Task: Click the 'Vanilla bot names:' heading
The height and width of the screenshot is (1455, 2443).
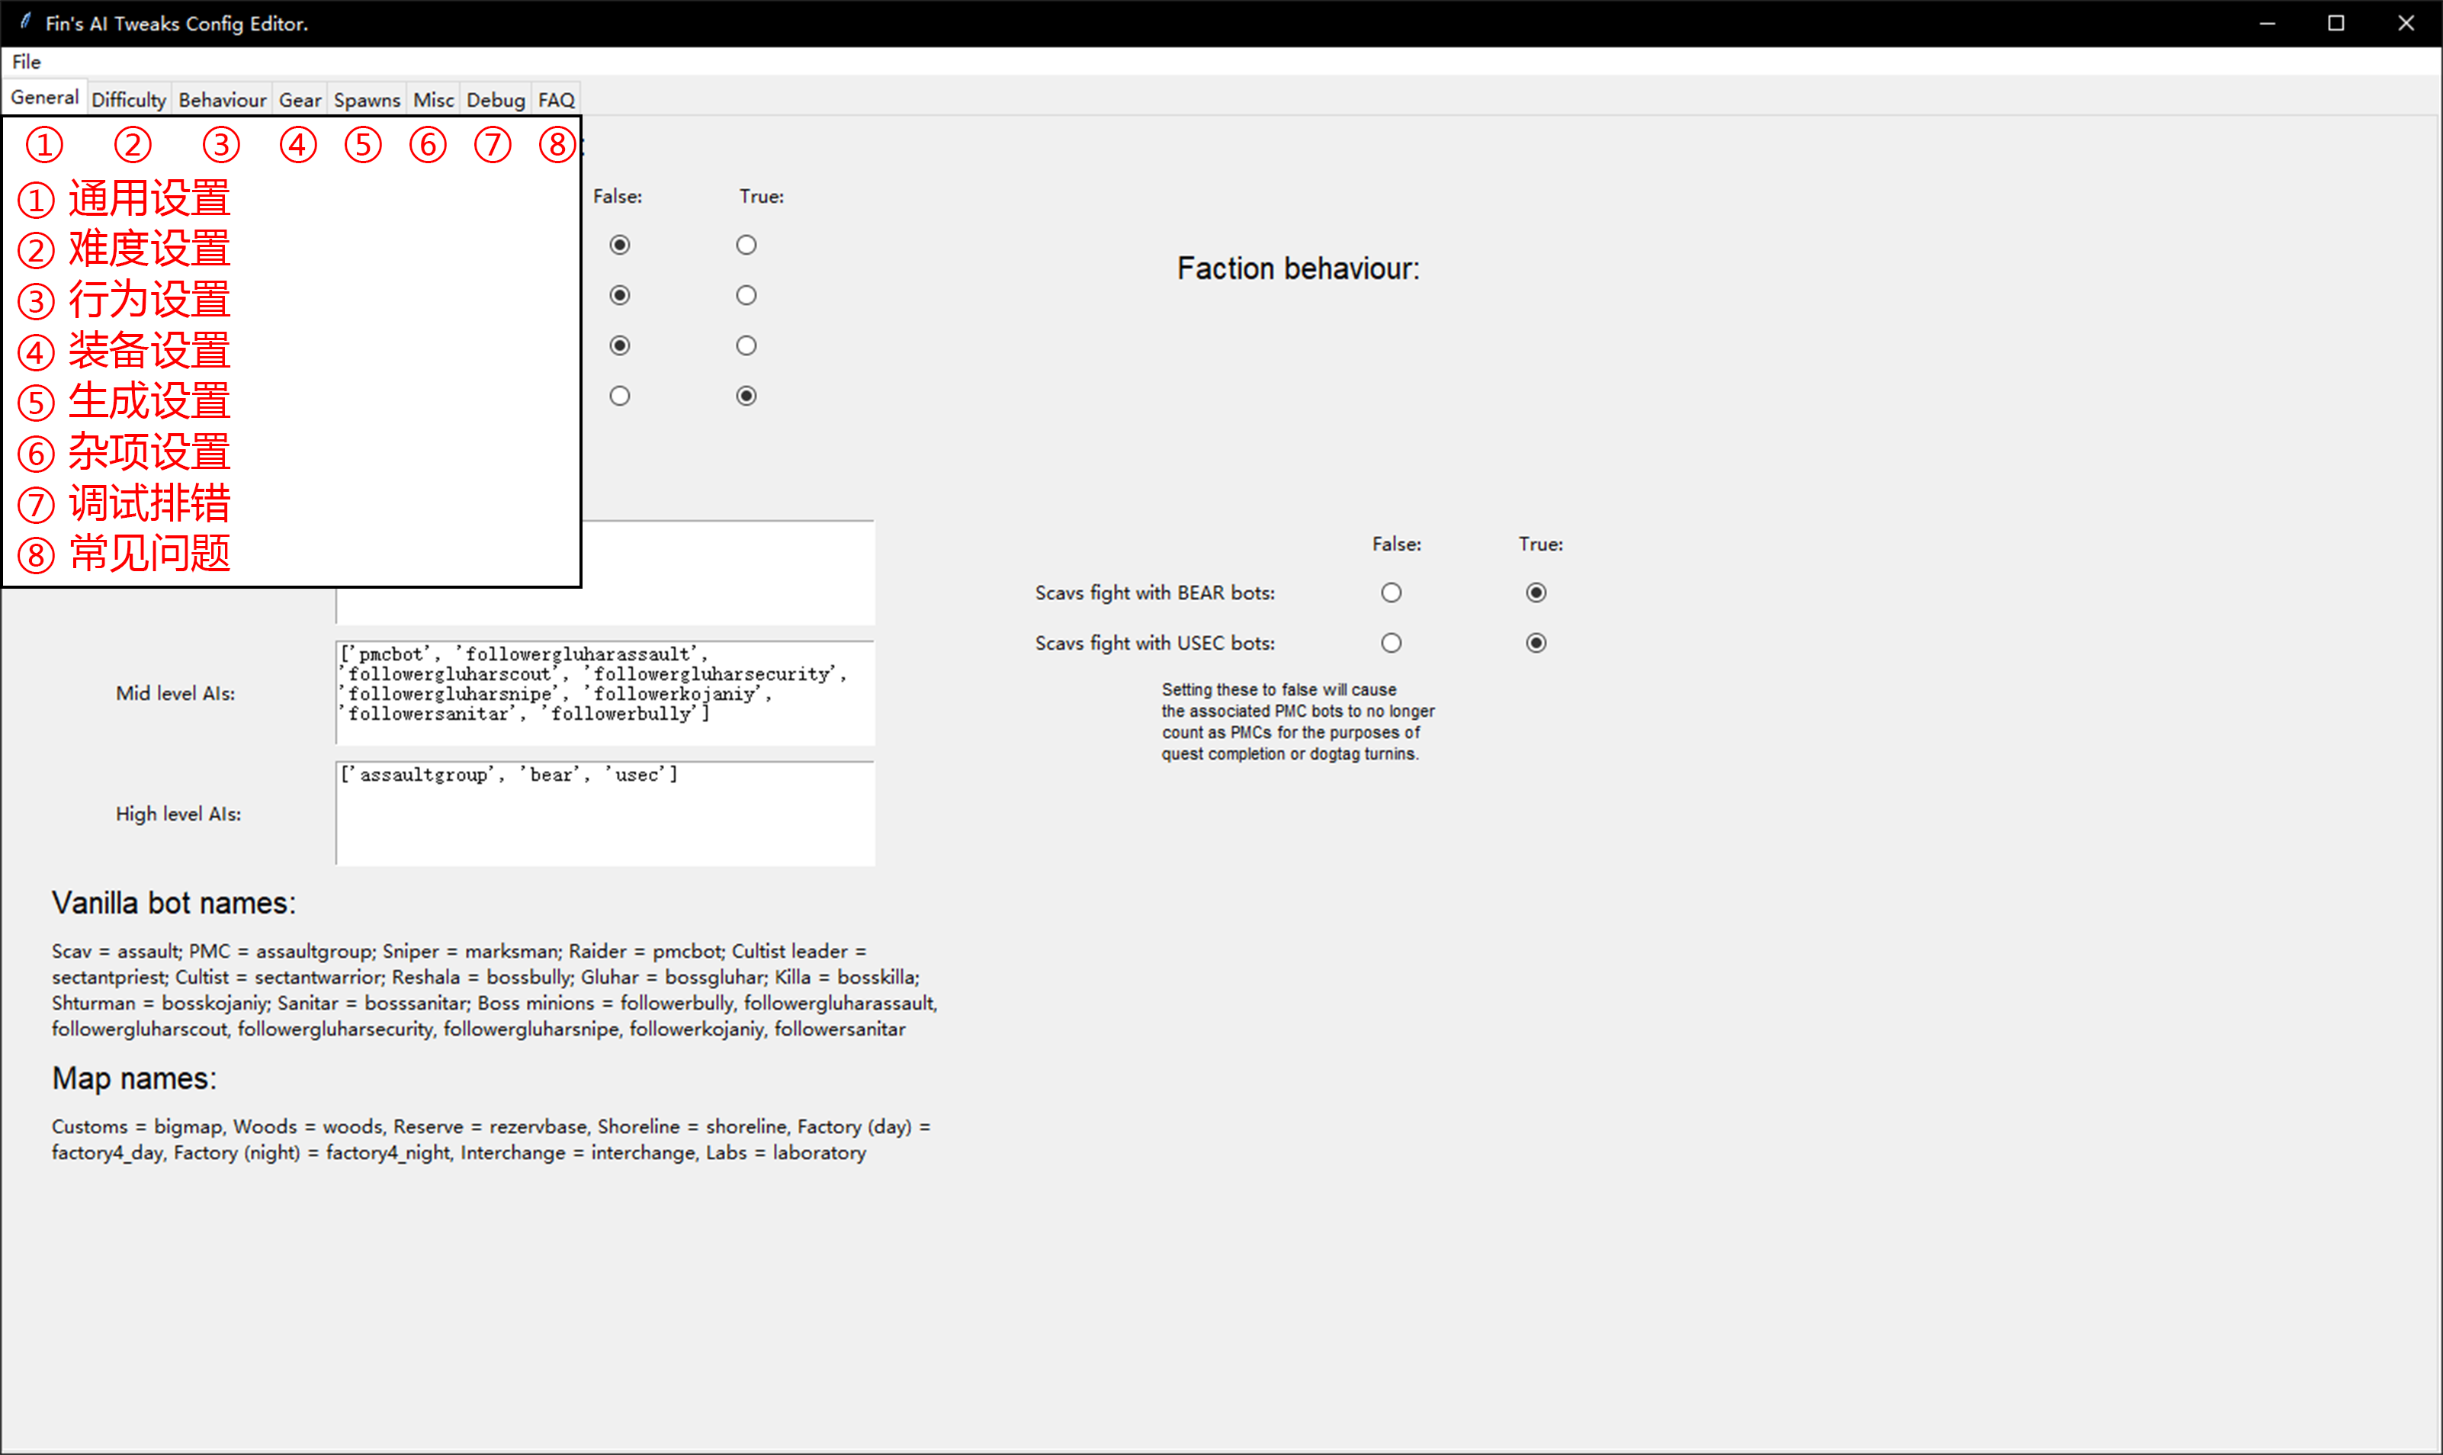Action: click(174, 903)
